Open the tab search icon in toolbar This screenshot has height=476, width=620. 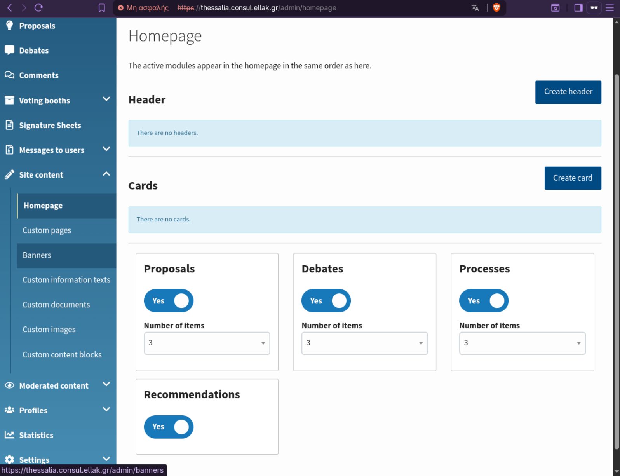tap(556, 8)
